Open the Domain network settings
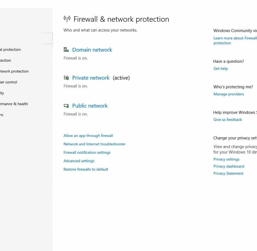 click(x=92, y=50)
